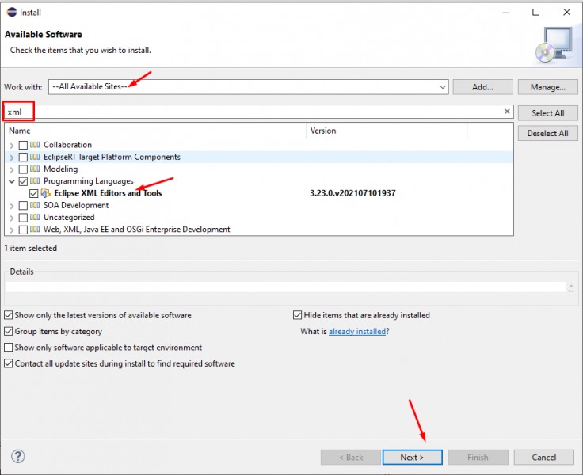This screenshot has height=475, width=583.
Task: Click the Cancel button
Action: (x=543, y=457)
